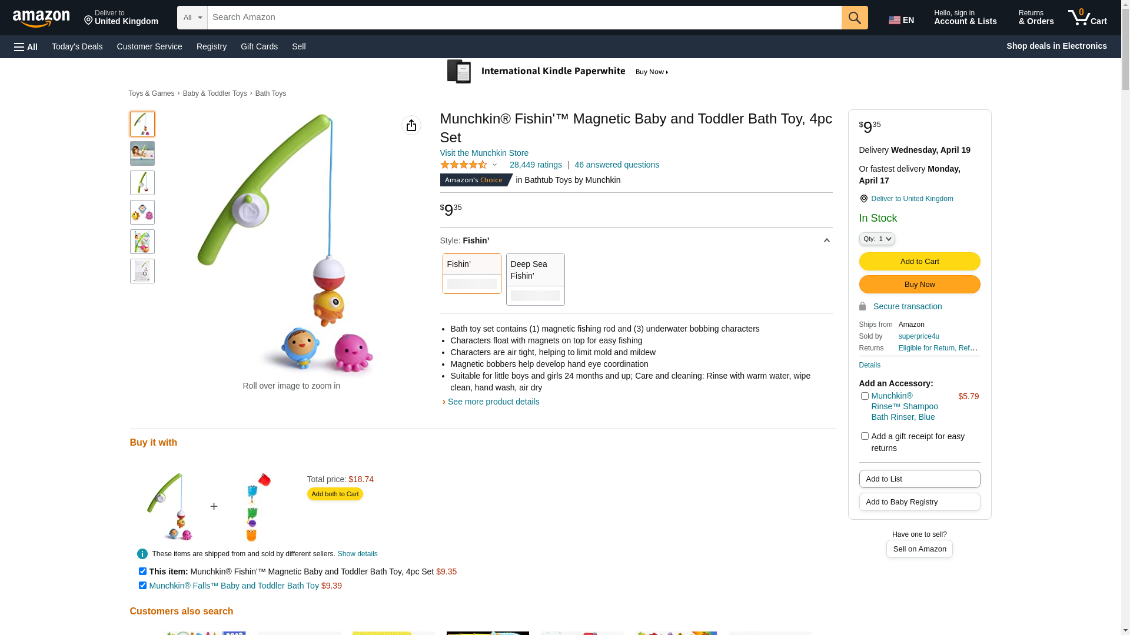The width and height of the screenshot is (1130, 635).
Task: Go to the Amazon home logo
Action: click(x=41, y=19)
